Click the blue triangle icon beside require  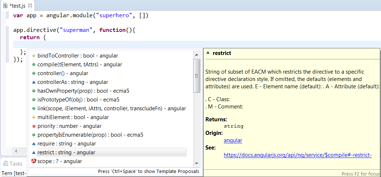coord(34,144)
